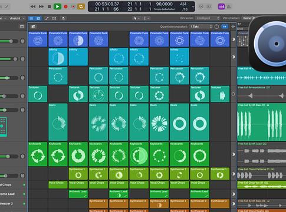Click the red Record button
The image size is (286, 212).
click(65, 6)
